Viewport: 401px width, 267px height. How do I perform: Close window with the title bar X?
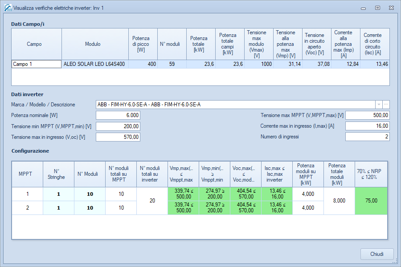pyautogui.click(x=391, y=8)
